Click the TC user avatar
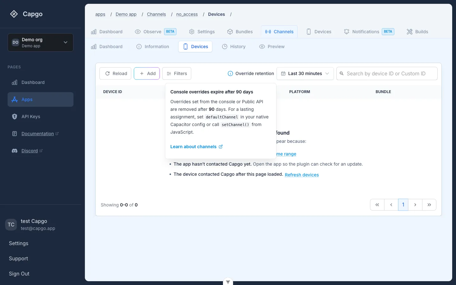456x285 pixels. (x=11, y=225)
